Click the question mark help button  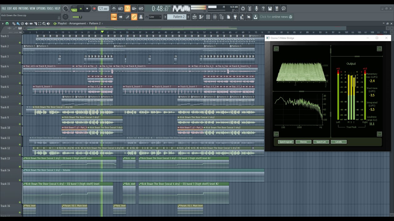[263, 9]
